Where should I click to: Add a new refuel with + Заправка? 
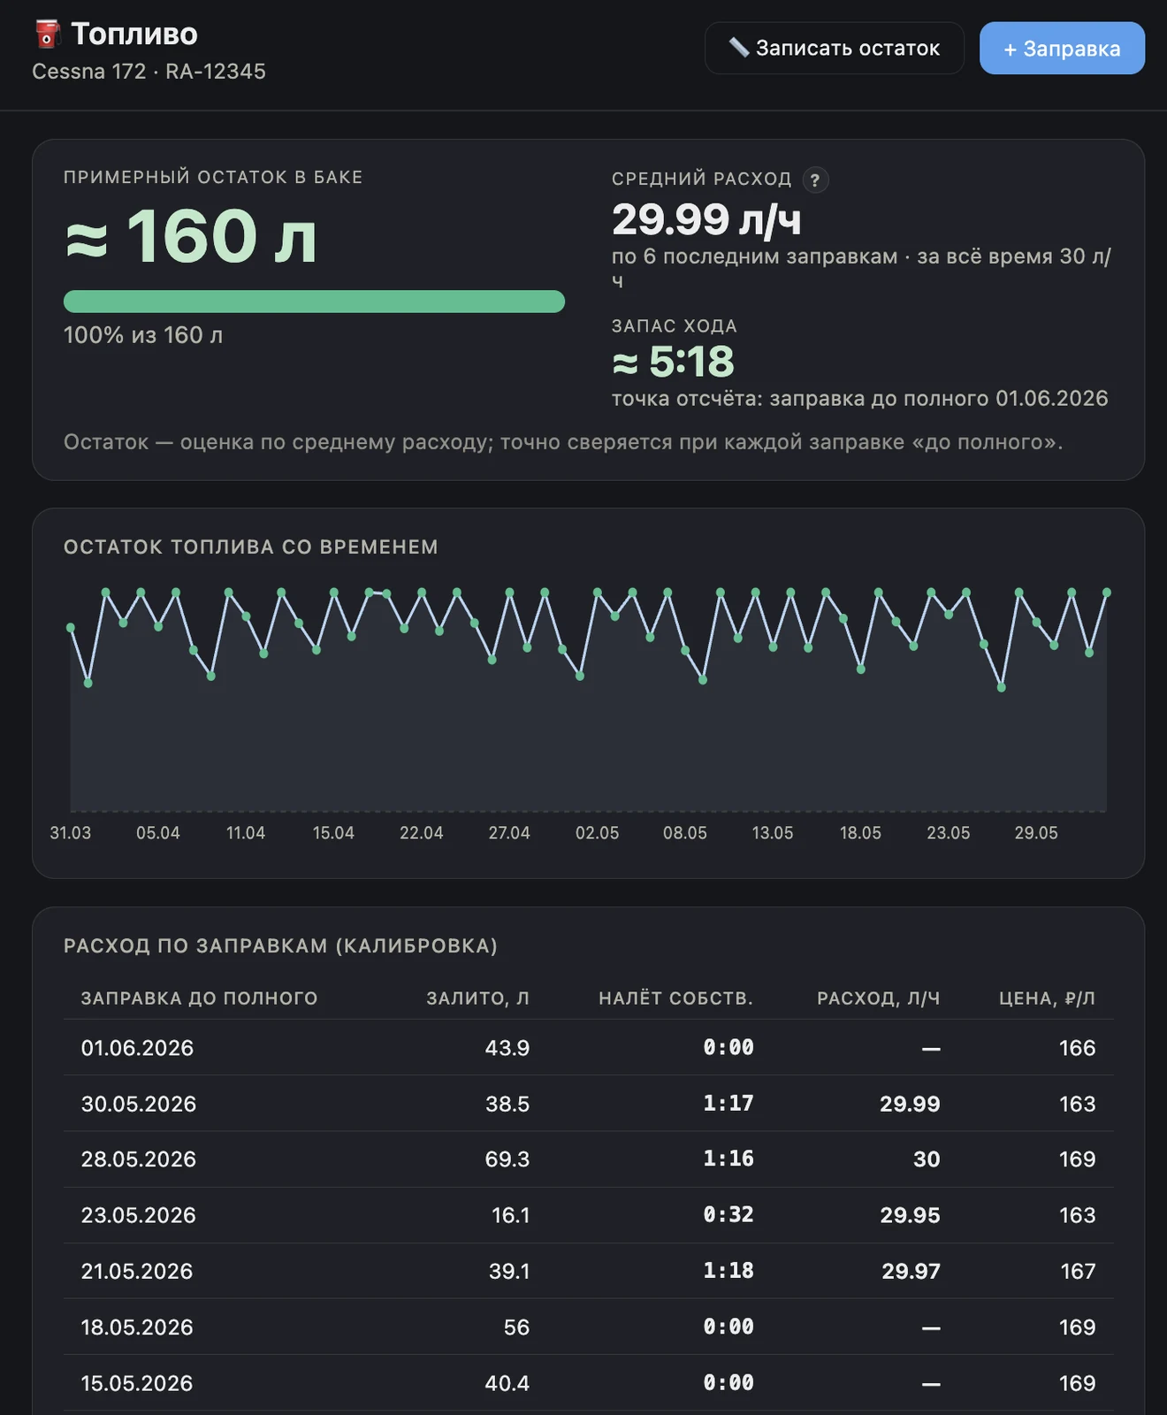(x=1062, y=48)
